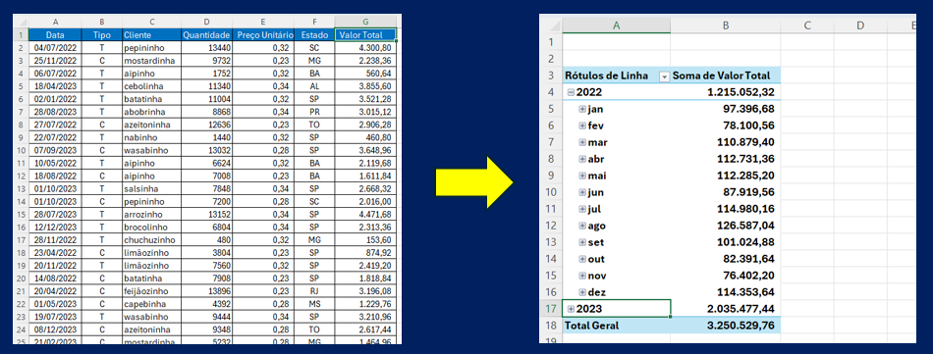Expand the dez month row
Viewport: 933px width, 354px height.
click(x=582, y=292)
